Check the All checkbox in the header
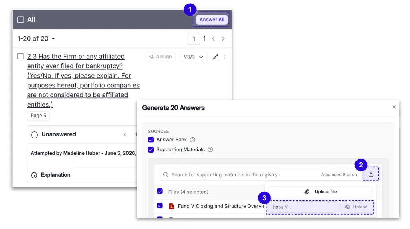Image resolution: width=410 pixels, height=229 pixels. 21,20
